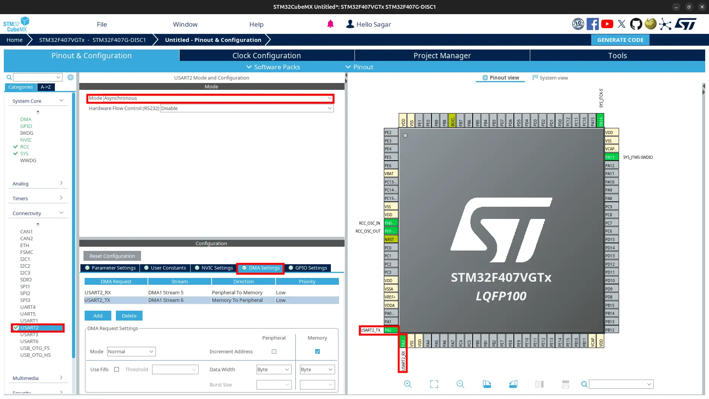Click the vertical split layout icon
This screenshot has height=399, width=709.
[566, 384]
